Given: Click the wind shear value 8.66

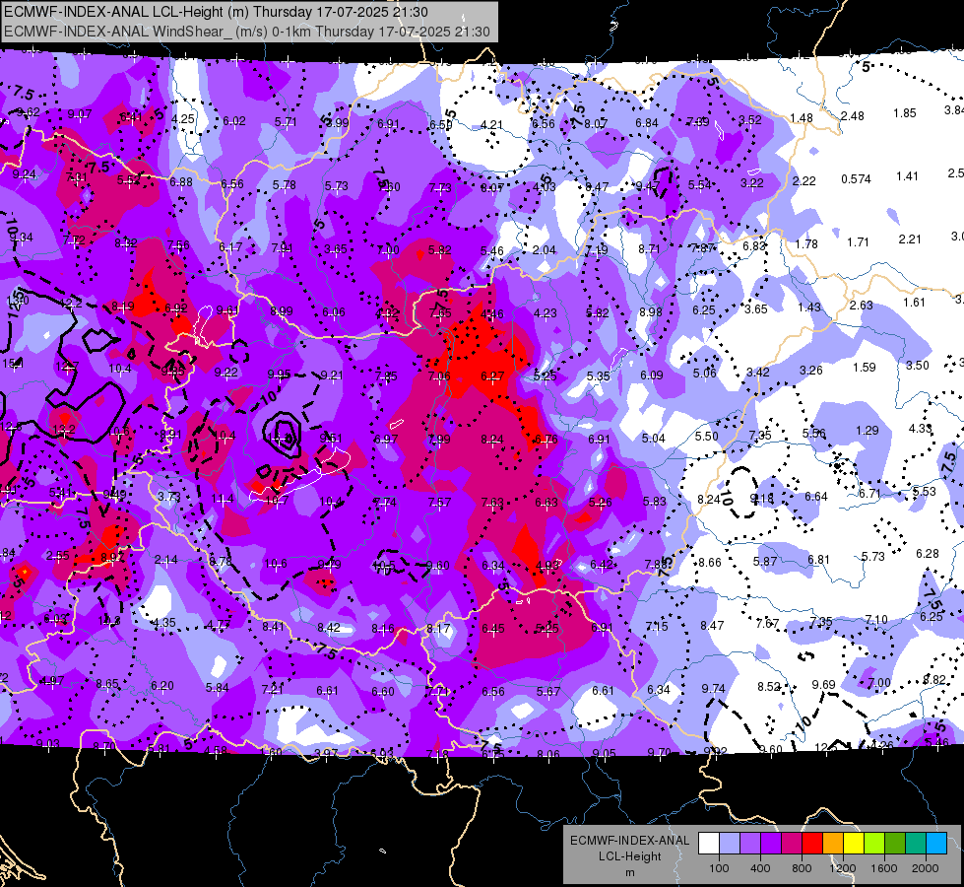Looking at the screenshot, I should (710, 562).
